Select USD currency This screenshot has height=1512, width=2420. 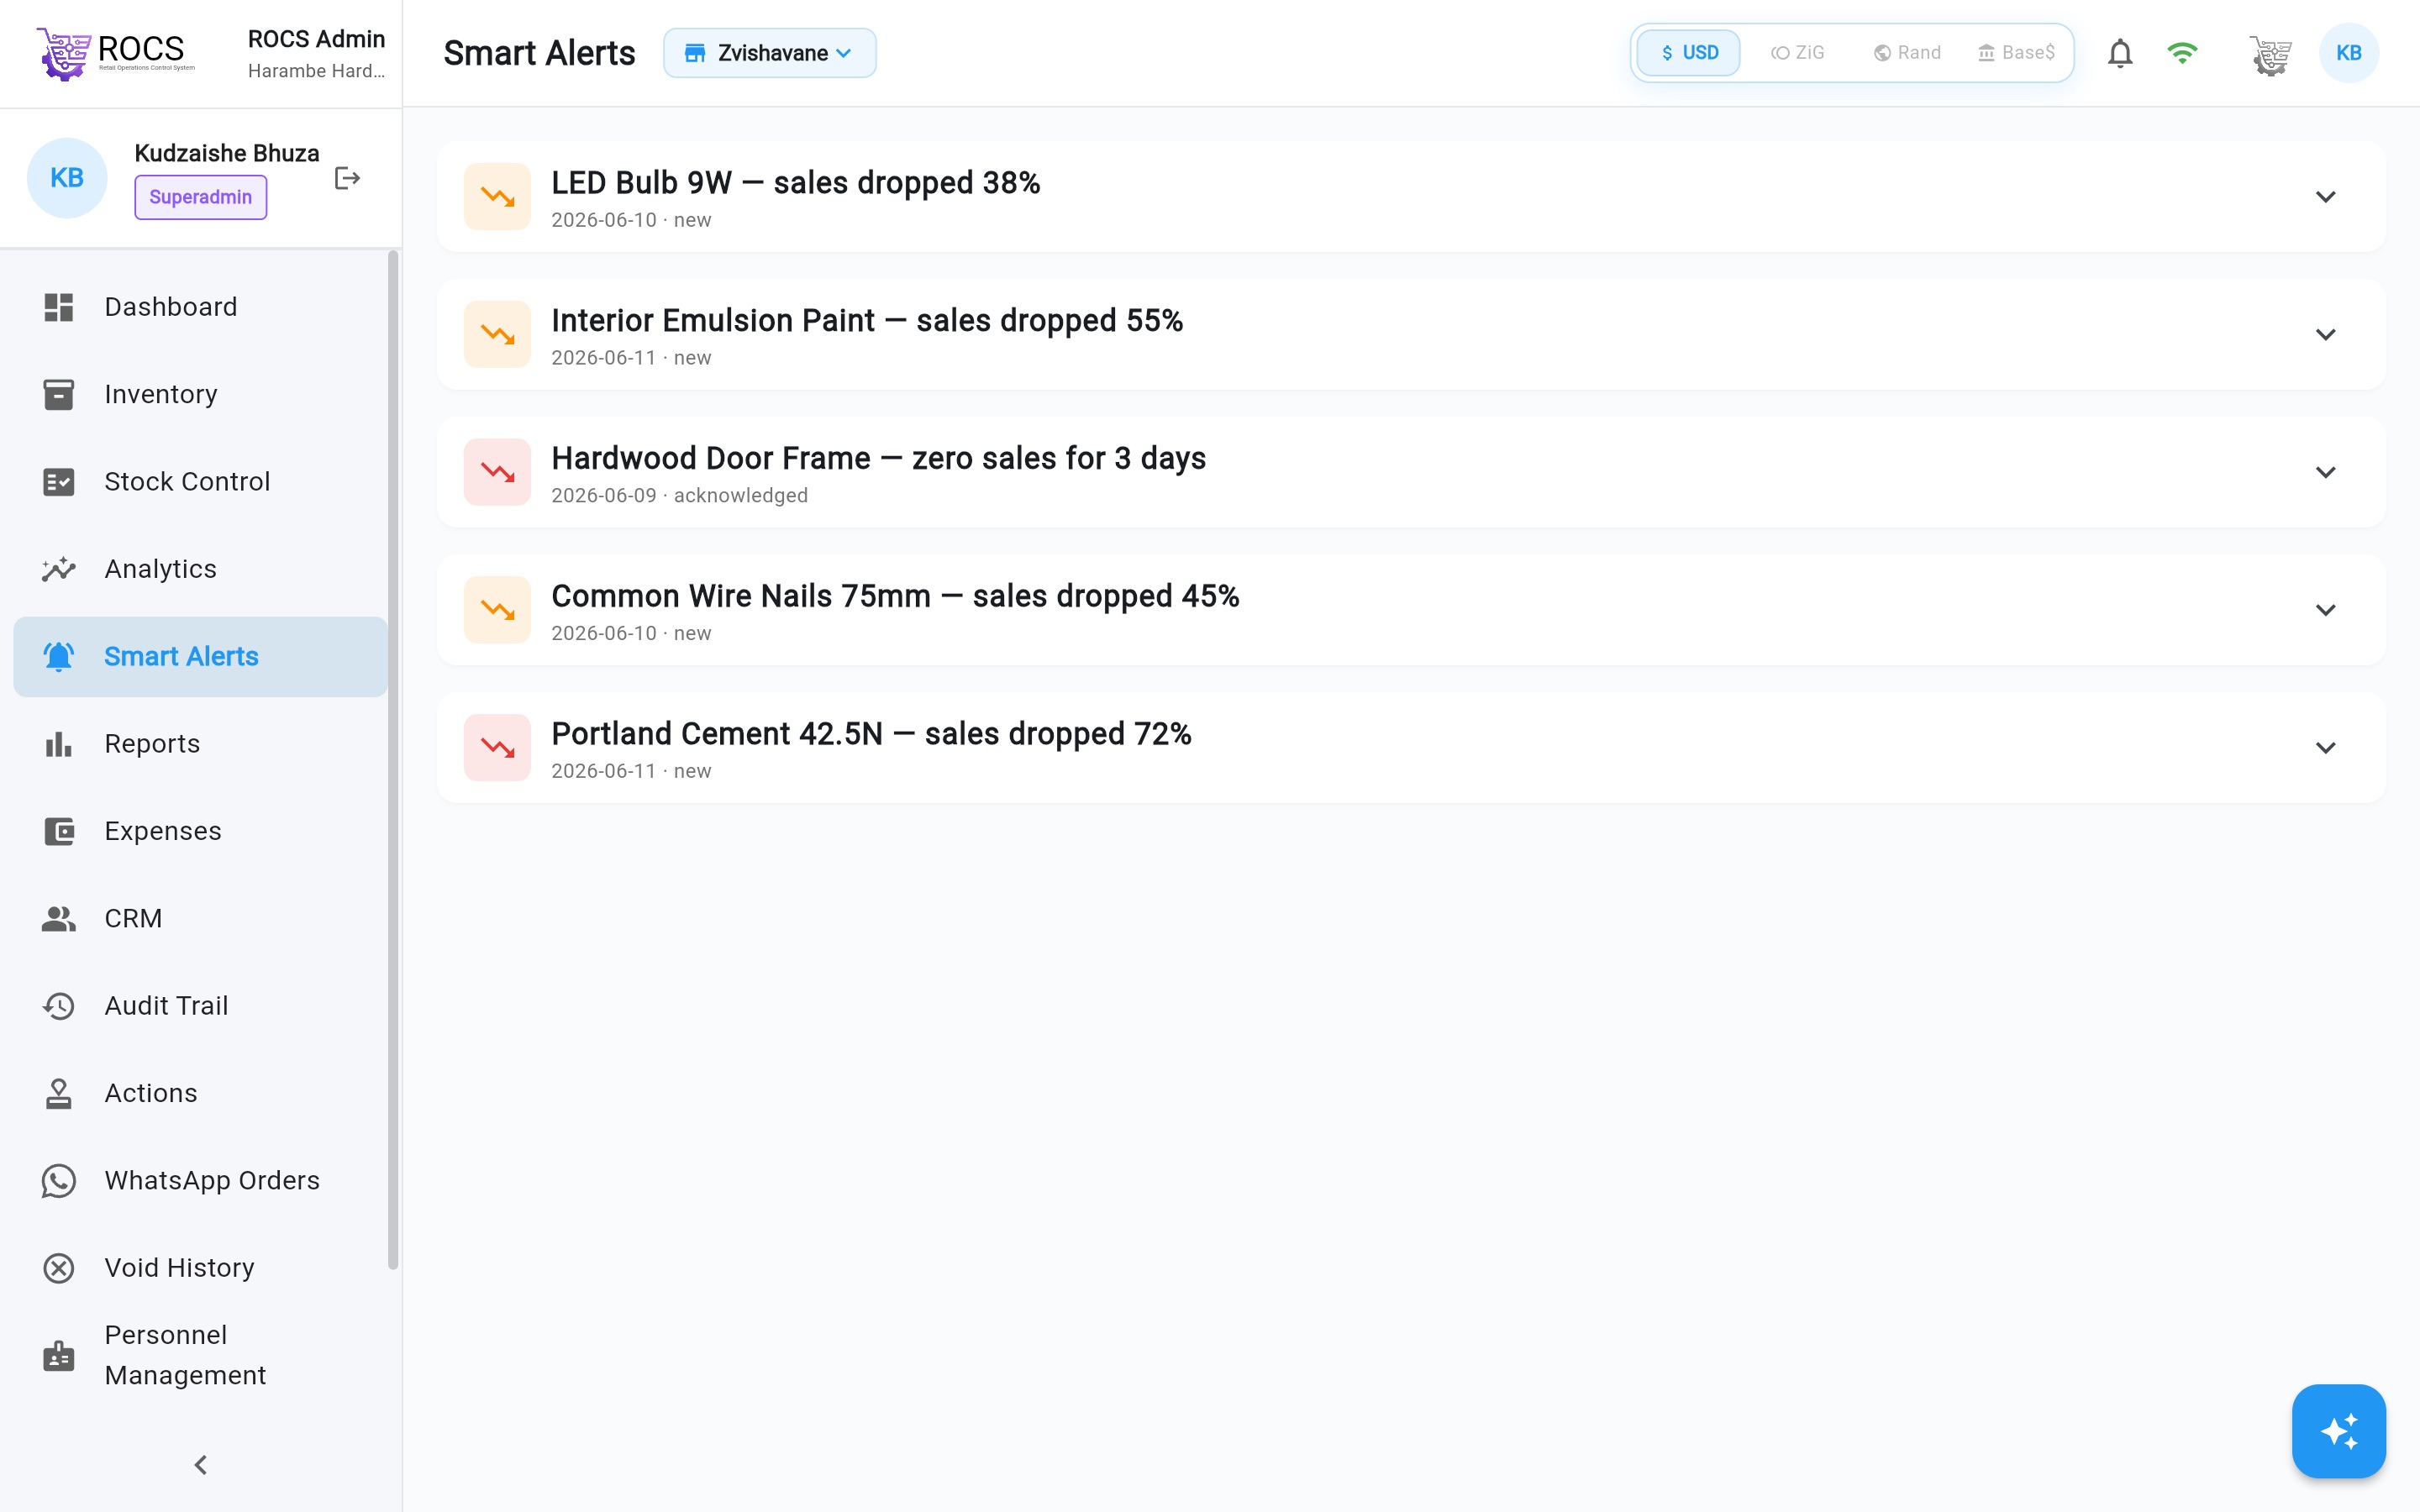tap(1689, 53)
